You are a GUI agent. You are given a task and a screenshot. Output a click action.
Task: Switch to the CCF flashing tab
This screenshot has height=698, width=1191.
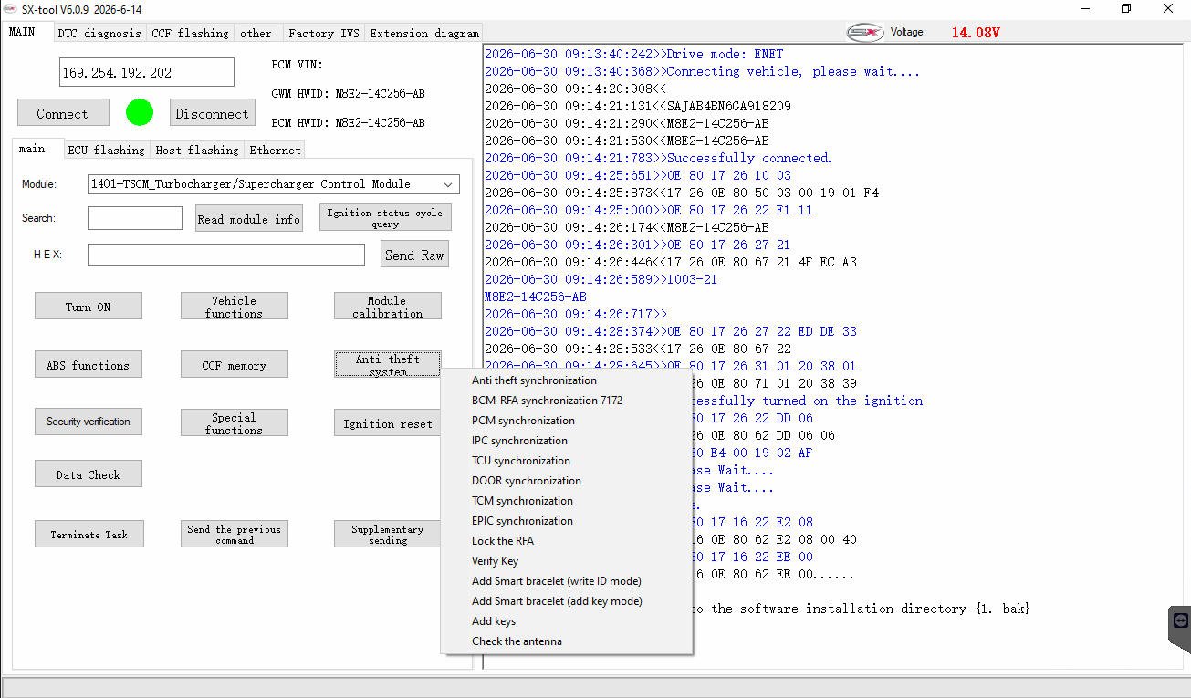coord(190,33)
